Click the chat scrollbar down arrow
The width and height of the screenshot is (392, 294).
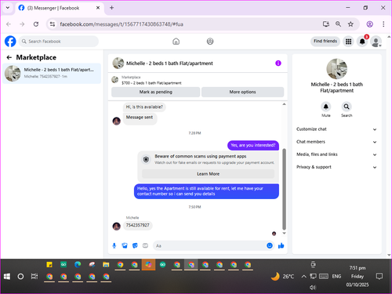click(284, 233)
